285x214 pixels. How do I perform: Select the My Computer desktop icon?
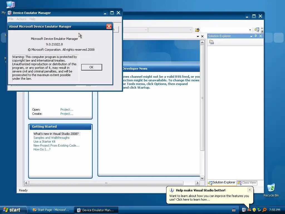coord(10,4)
